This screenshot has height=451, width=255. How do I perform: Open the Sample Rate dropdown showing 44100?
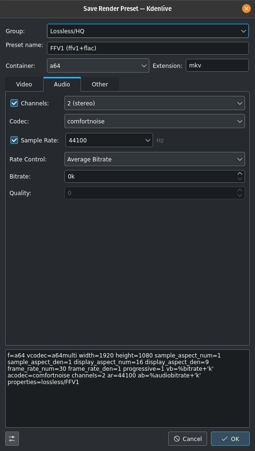(109, 140)
